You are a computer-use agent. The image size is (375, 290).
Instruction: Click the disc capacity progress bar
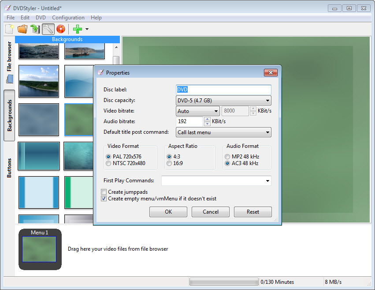224,282
